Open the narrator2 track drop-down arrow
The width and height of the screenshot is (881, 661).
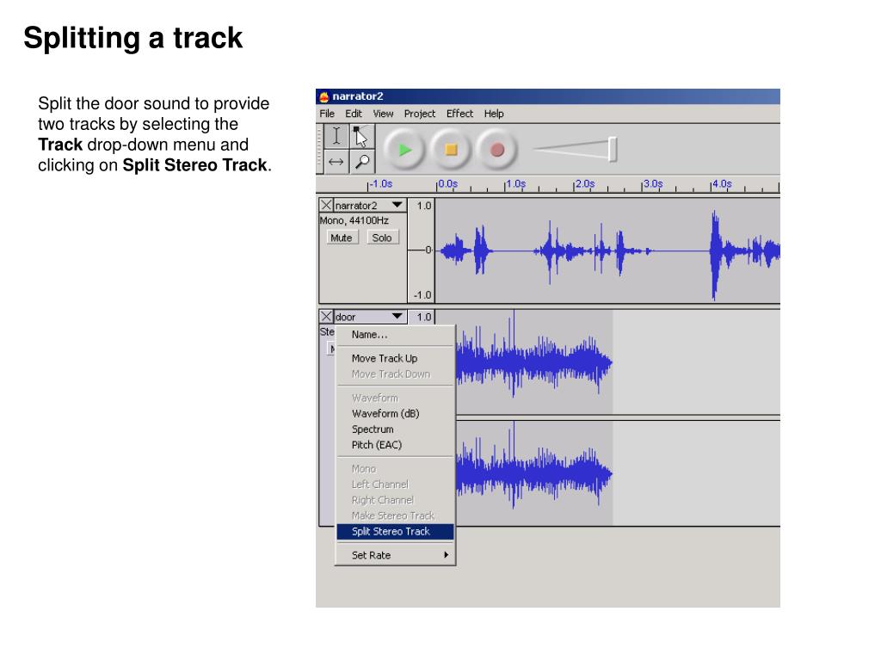click(397, 205)
